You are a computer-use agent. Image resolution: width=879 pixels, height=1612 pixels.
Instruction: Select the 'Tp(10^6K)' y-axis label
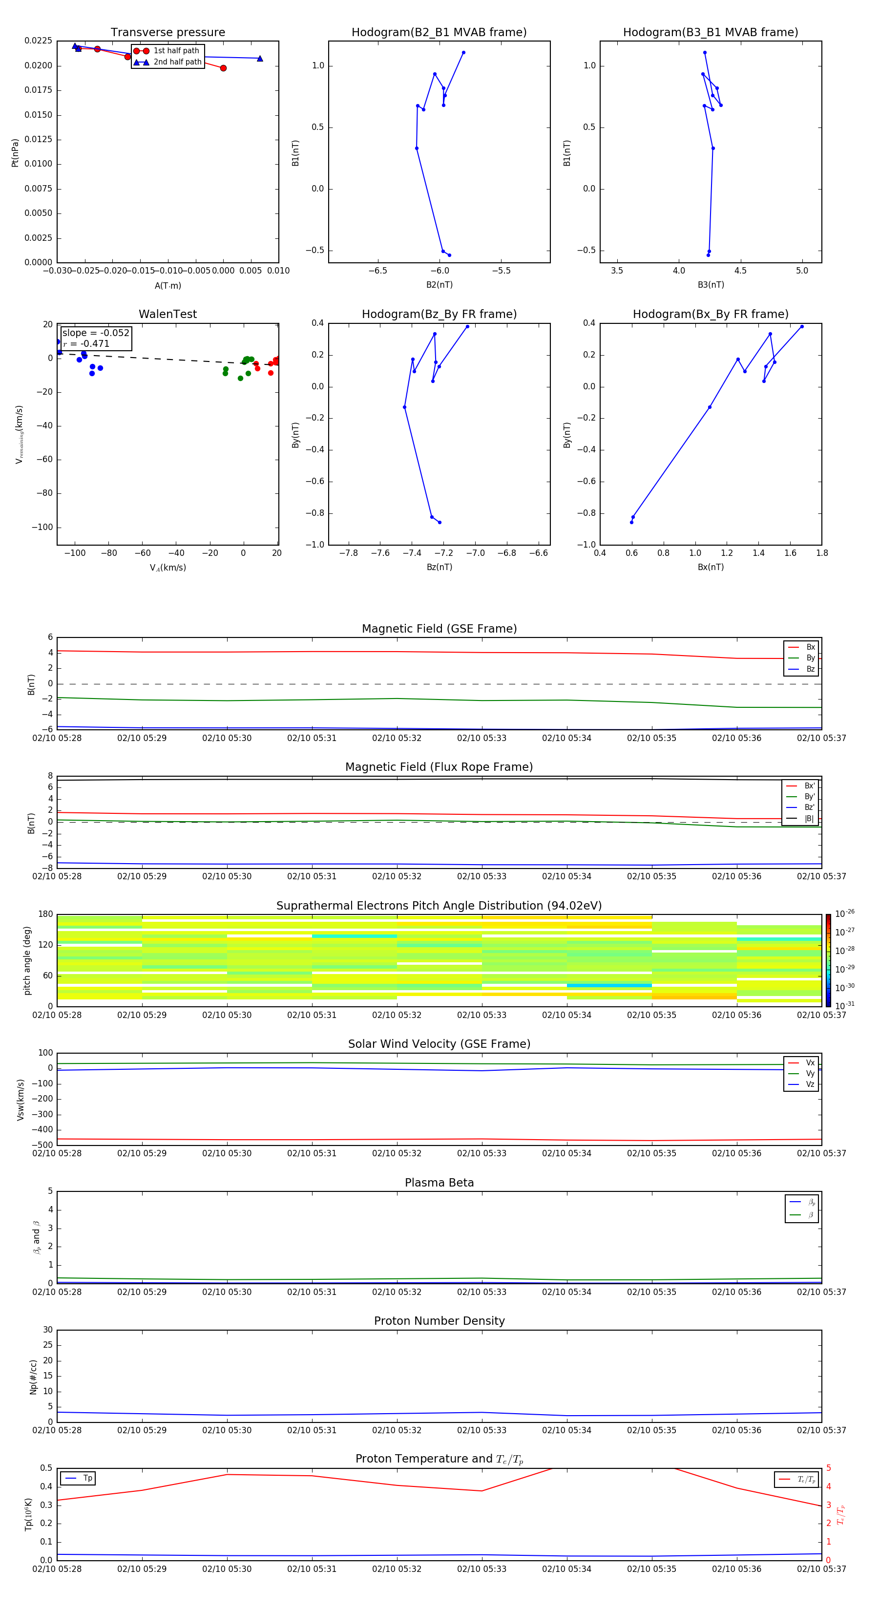tap(28, 1514)
